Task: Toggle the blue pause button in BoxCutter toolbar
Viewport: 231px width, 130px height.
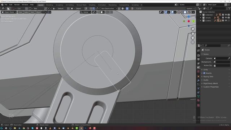Action: [x=127, y=9]
